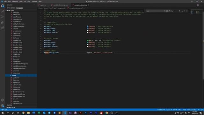204x115 pixels.
Task: Open the Extensions view
Action: pos(3,28)
